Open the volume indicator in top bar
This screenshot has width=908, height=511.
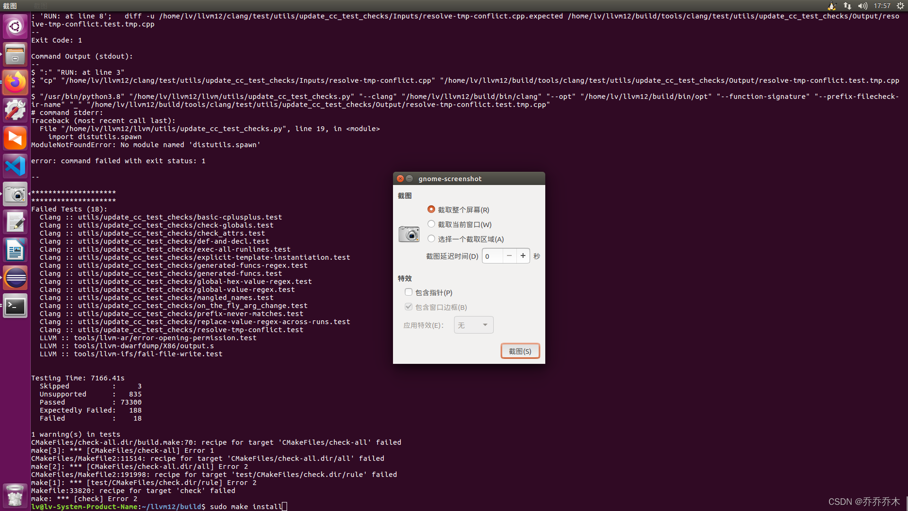pyautogui.click(x=863, y=6)
